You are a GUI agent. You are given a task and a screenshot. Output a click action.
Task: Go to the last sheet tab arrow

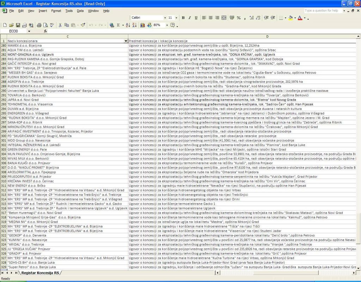tap(16, 273)
